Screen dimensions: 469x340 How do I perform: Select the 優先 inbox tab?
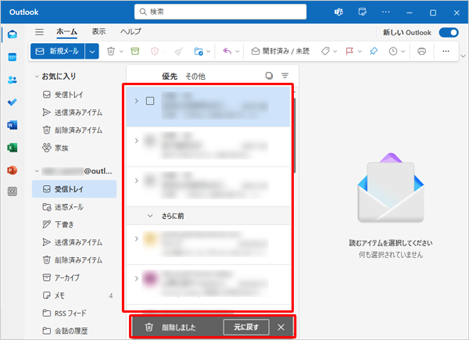click(170, 77)
